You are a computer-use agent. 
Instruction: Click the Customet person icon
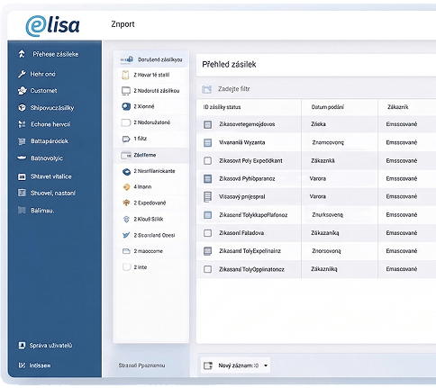pyautogui.click(x=22, y=91)
